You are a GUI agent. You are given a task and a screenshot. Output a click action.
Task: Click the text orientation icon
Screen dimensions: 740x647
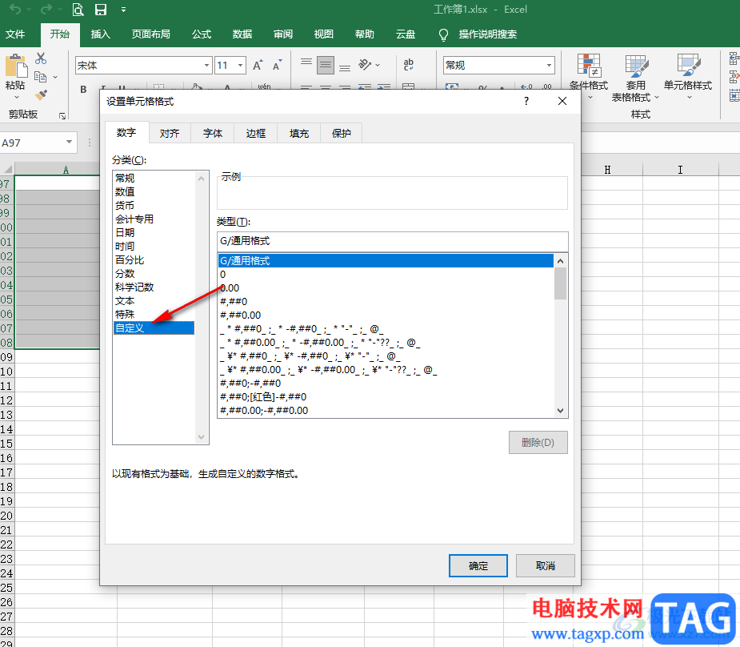coord(364,65)
